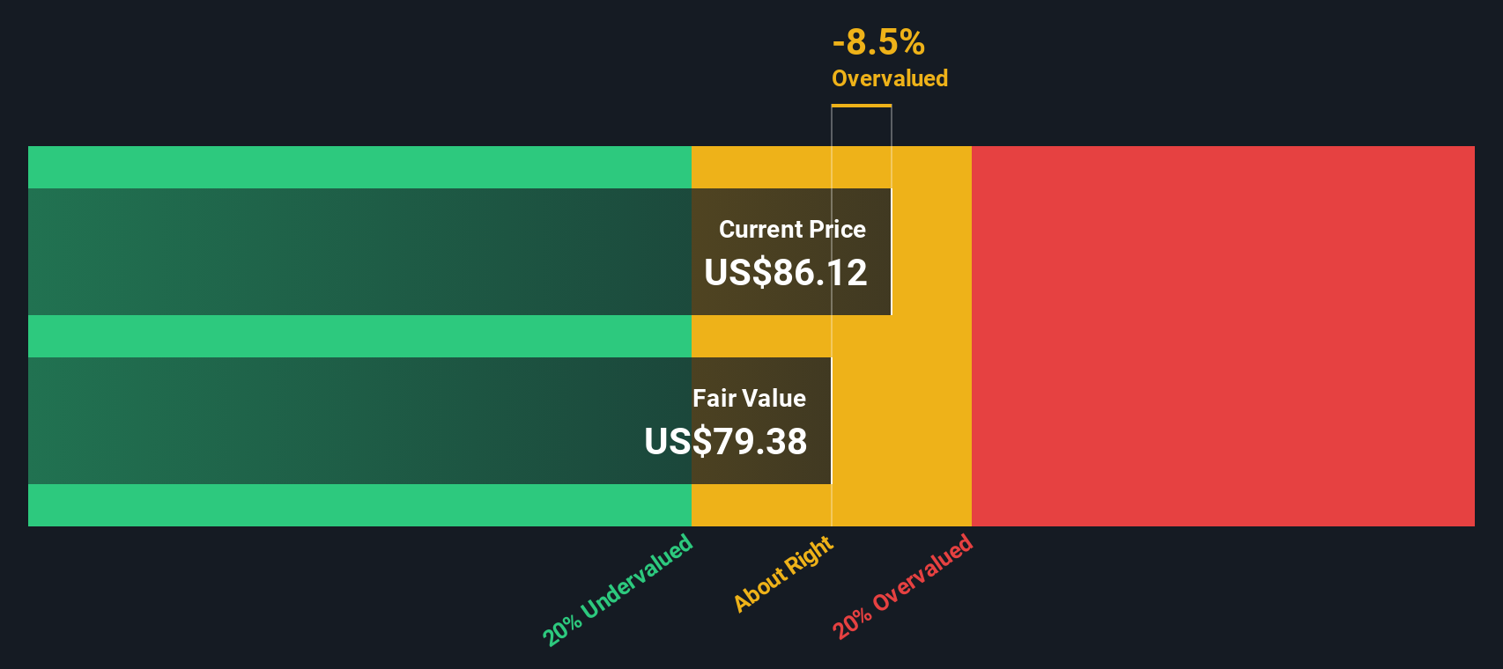Image resolution: width=1503 pixels, height=669 pixels.
Task: Click the yellow area right of Current Price bar
Action: pos(931,252)
